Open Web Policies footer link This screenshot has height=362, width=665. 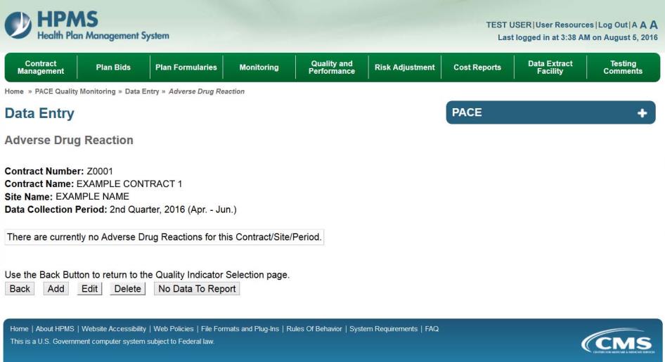click(x=174, y=328)
